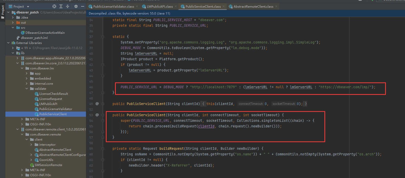Expand the JDK 11 library node

[13, 48]
